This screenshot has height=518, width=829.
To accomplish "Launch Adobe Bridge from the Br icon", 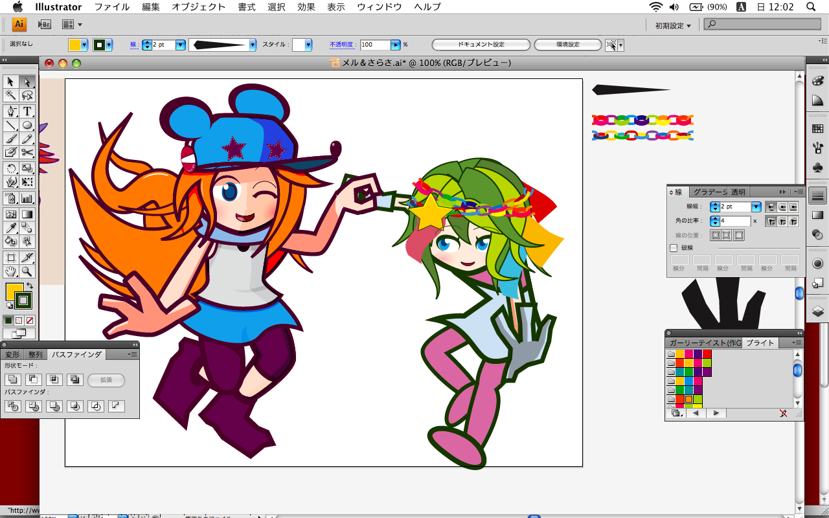I will pyautogui.click(x=44, y=25).
